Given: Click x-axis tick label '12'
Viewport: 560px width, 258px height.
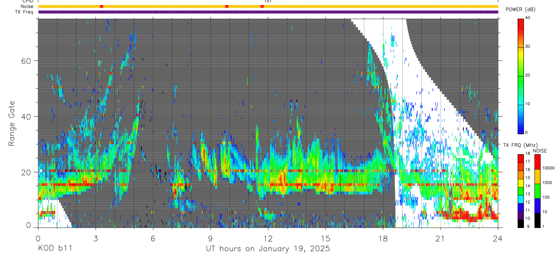Looking at the screenshot, I should 268,238.
